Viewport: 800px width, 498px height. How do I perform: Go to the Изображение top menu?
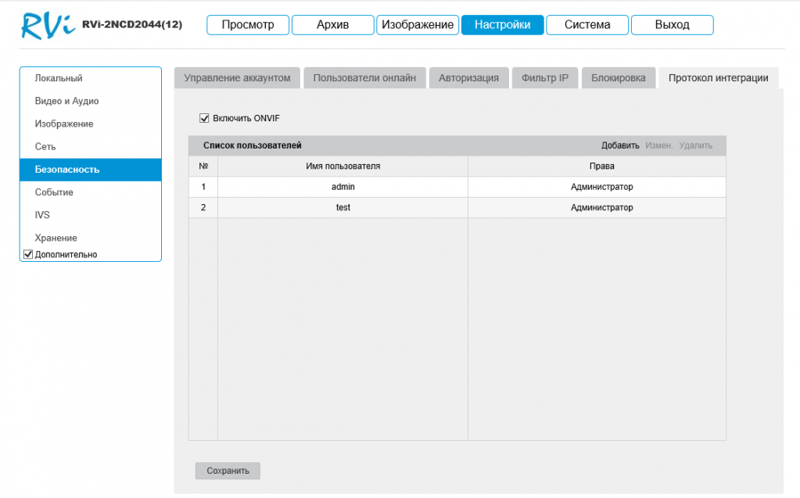coord(418,25)
